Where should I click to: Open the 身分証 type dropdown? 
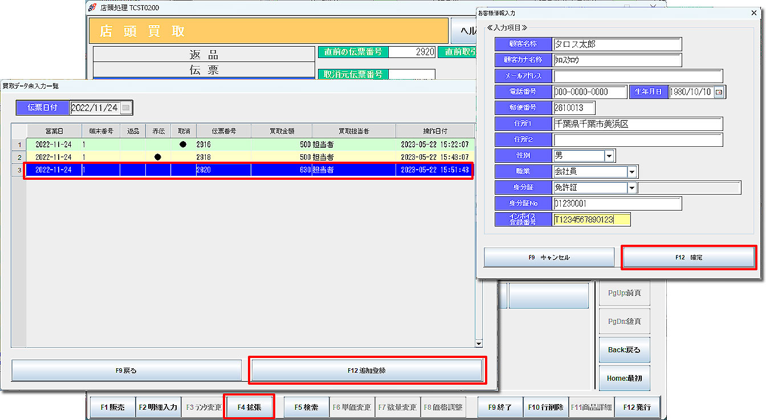[x=632, y=187]
